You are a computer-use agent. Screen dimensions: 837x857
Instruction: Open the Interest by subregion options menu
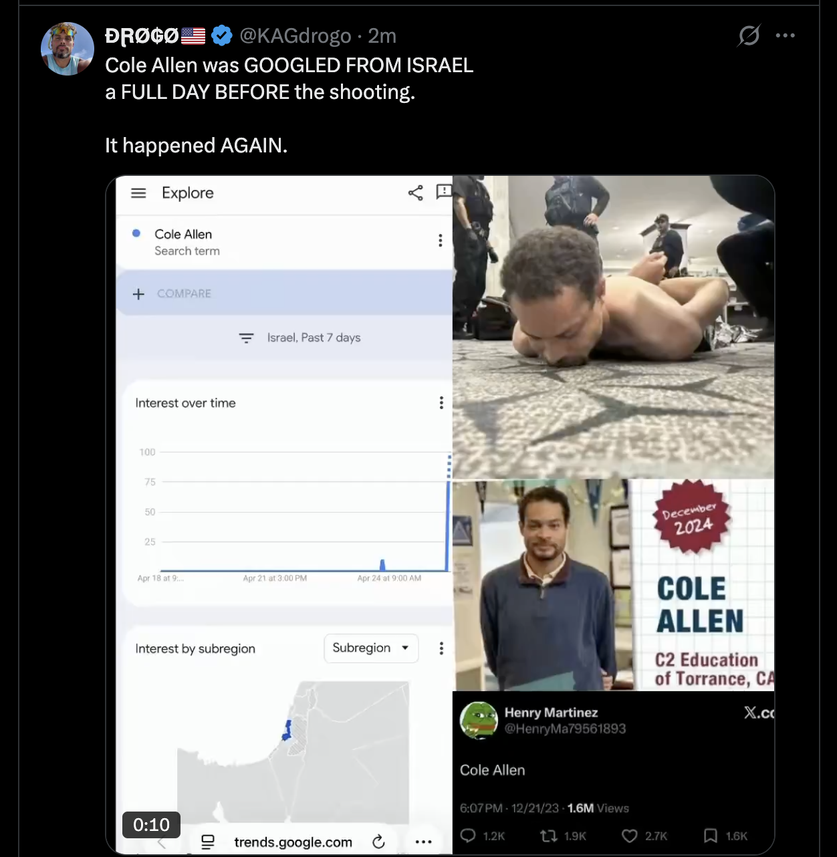(x=441, y=648)
